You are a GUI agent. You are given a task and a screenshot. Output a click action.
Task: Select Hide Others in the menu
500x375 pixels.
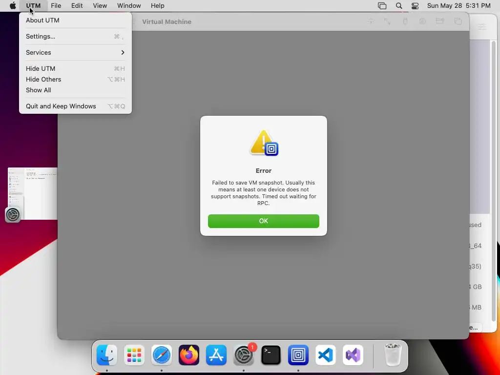pyautogui.click(x=75, y=80)
